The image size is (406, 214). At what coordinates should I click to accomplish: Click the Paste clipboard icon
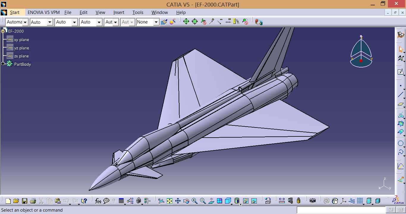pos(58,201)
